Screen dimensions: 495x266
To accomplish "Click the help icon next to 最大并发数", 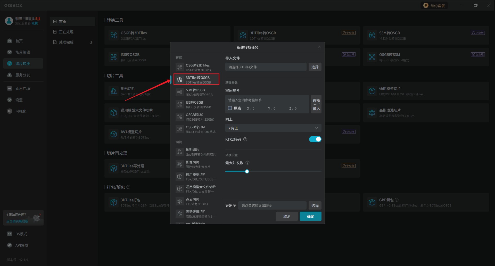I will pyautogui.click(x=247, y=163).
